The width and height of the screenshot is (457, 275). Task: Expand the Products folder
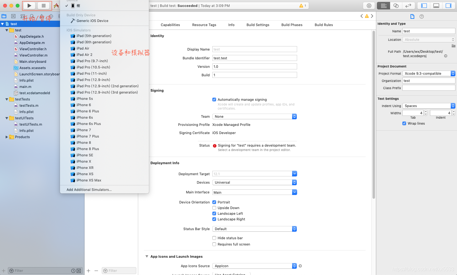[x=7, y=137]
